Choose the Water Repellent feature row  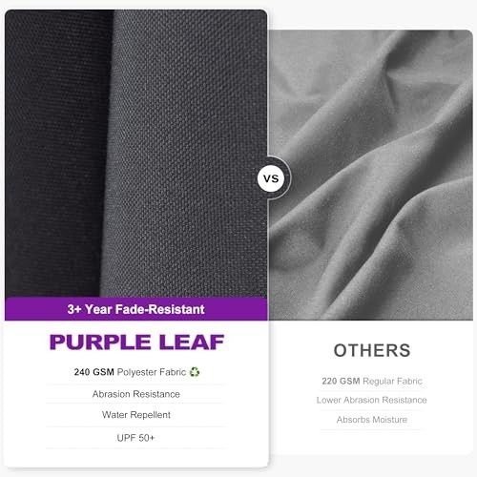[136, 415]
